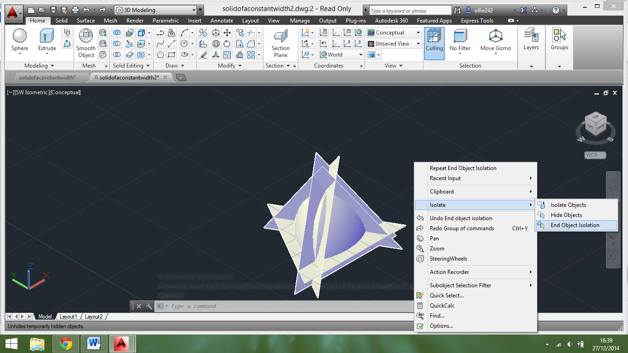Click the Save icon in quick access toolbar
The height and width of the screenshot is (353, 628).
point(53,10)
